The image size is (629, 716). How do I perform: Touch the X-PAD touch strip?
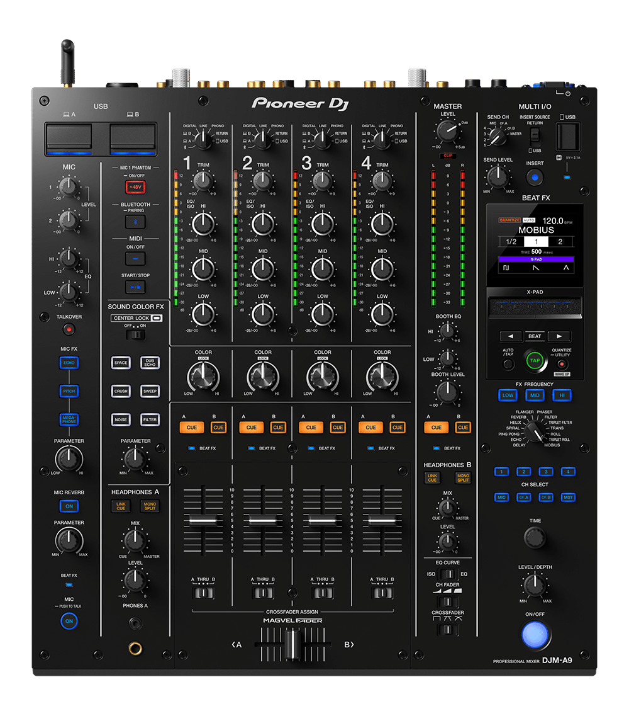(x=535, y=307)
